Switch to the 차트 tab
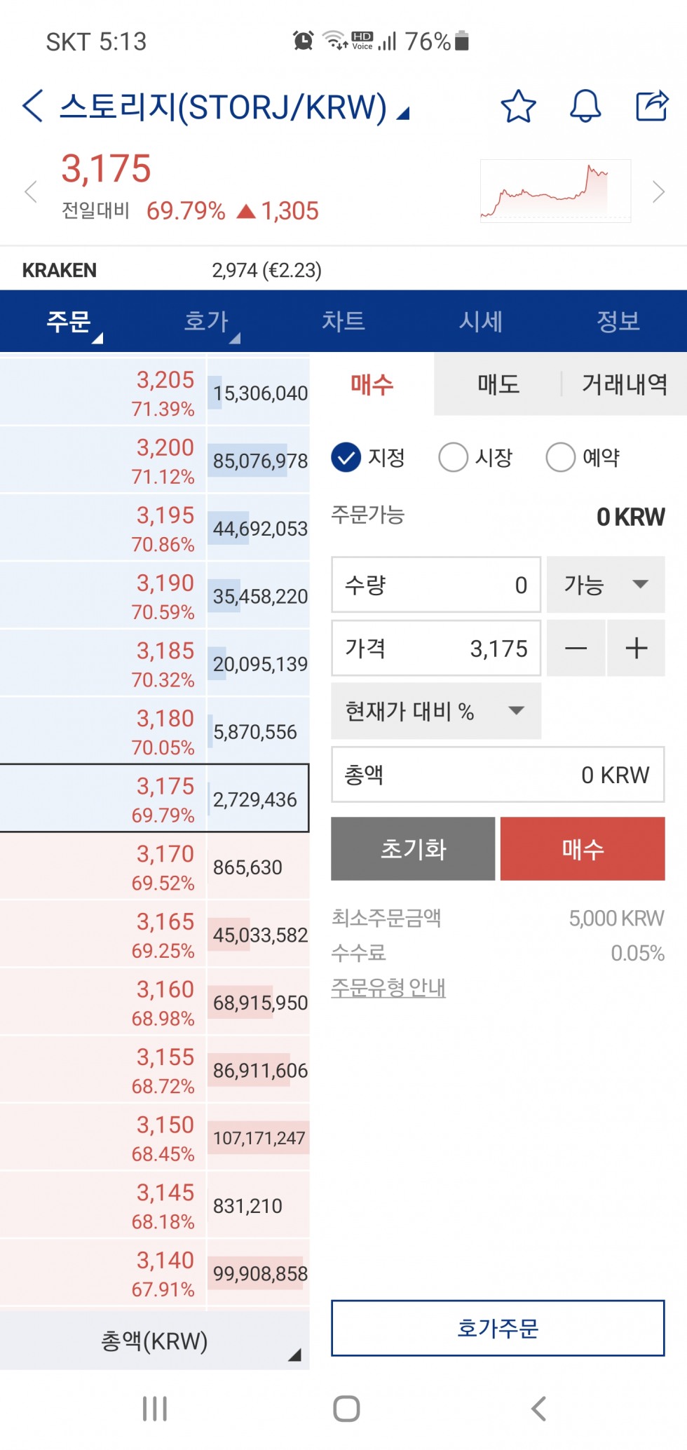This screenshot has height=1450, width=687. [x=343, y=321]
